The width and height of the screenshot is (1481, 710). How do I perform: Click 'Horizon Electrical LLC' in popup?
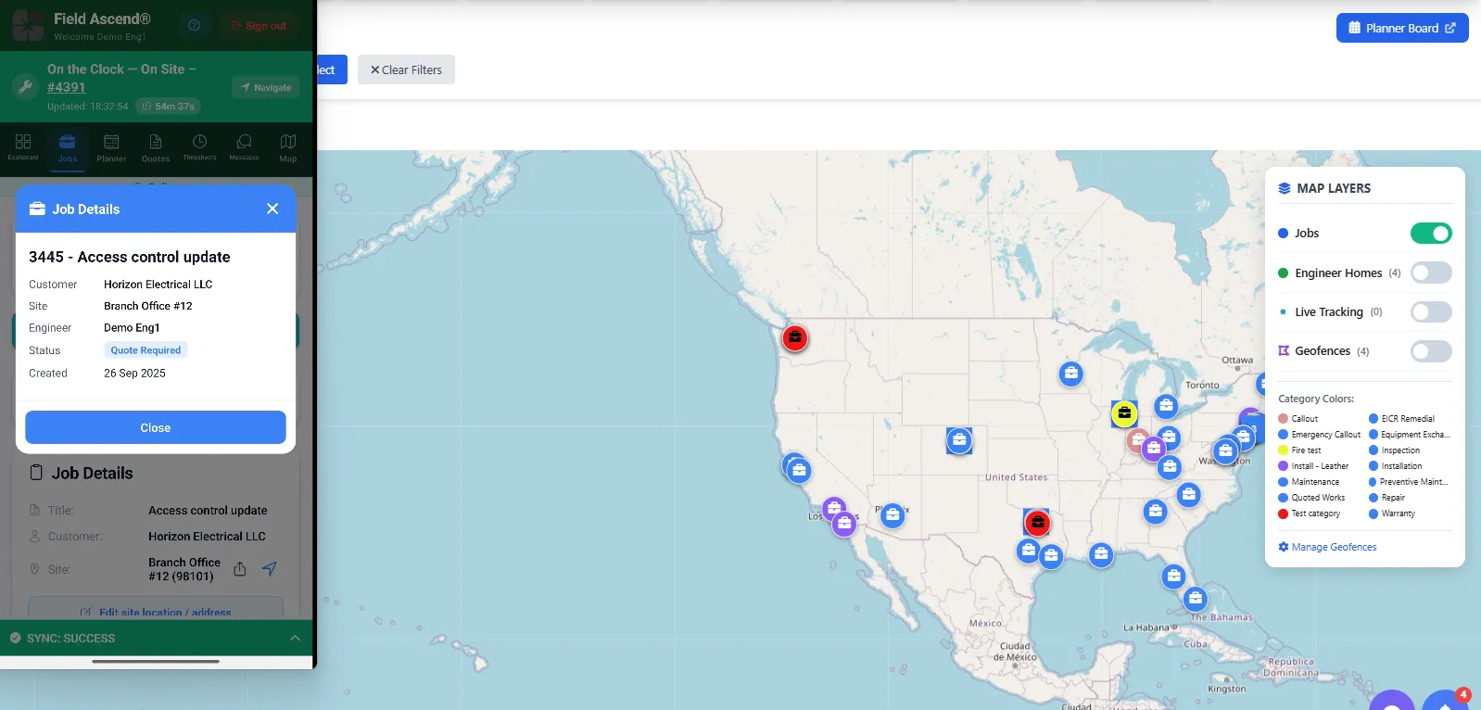(x=158, y=285)
